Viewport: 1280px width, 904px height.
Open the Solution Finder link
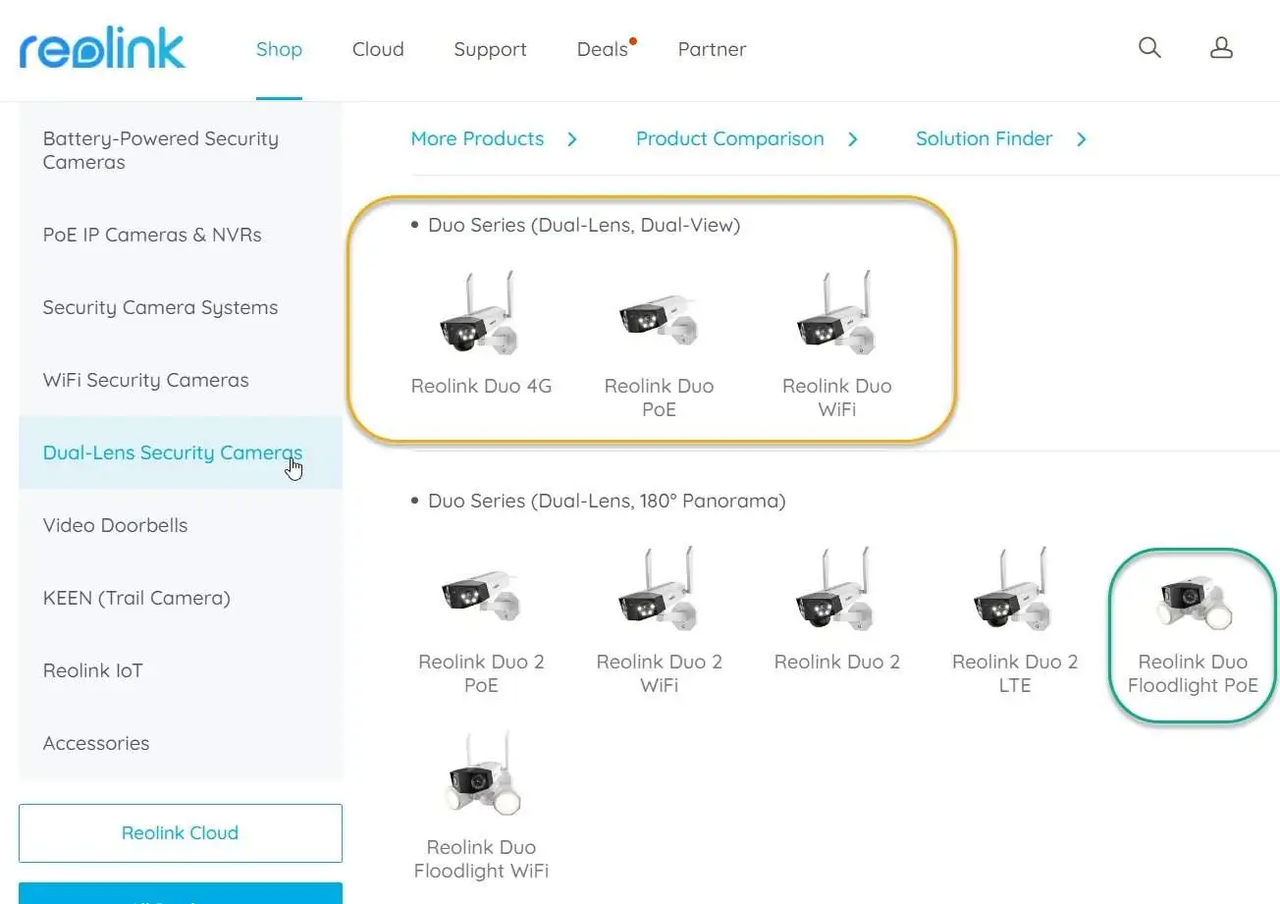point(985,139)
